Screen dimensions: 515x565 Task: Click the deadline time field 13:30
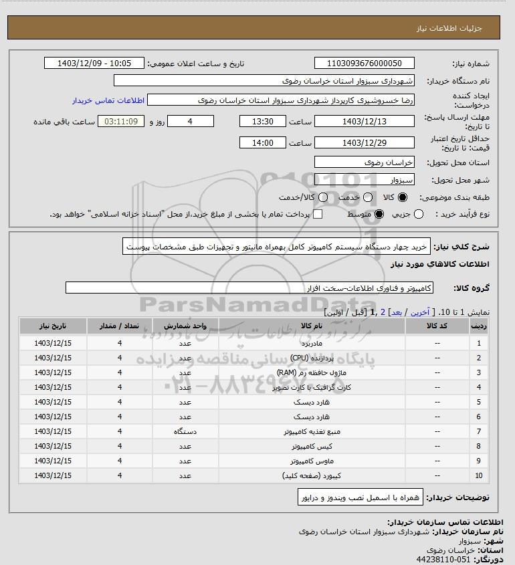click(x=263, y=121)
